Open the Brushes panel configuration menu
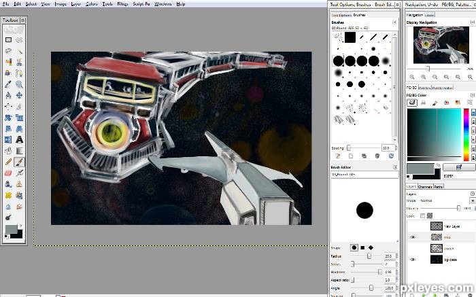 394,22
